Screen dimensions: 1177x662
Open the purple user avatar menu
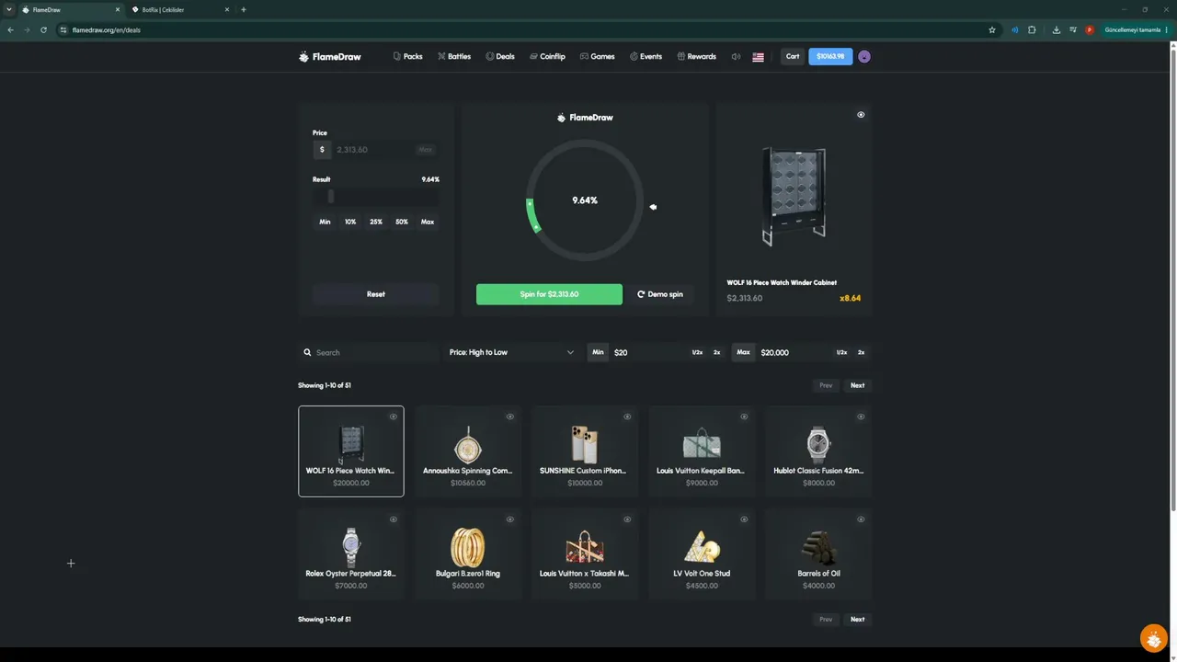coord(864,57)
